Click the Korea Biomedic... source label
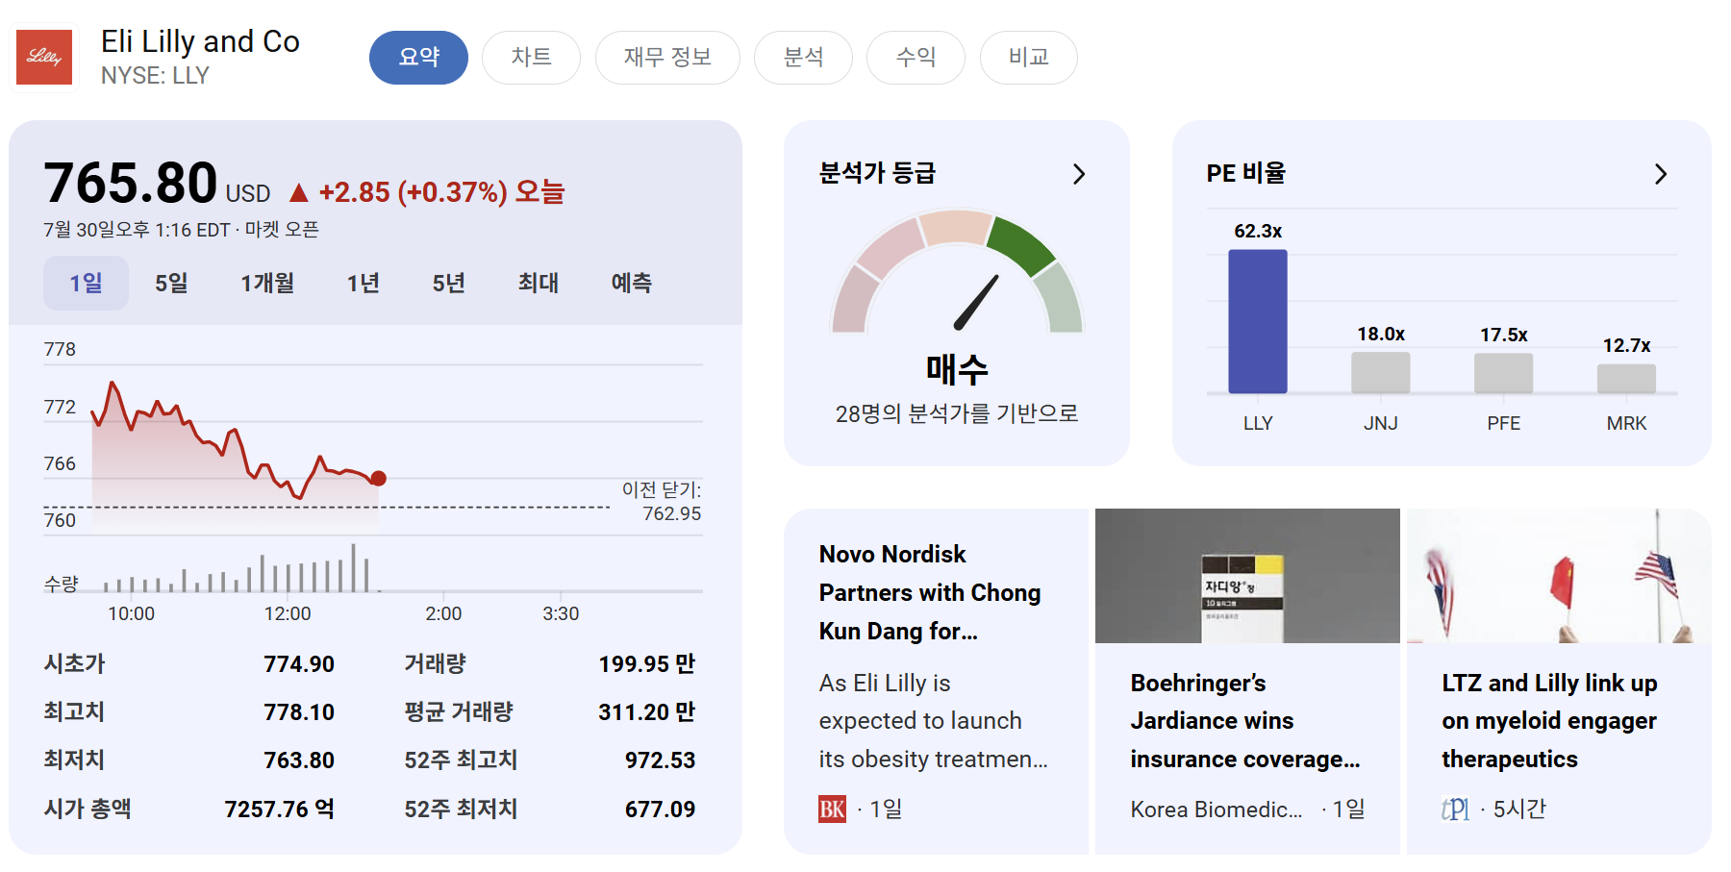The width and height of the screenshot is (1731, 872). pos(1217,810)
